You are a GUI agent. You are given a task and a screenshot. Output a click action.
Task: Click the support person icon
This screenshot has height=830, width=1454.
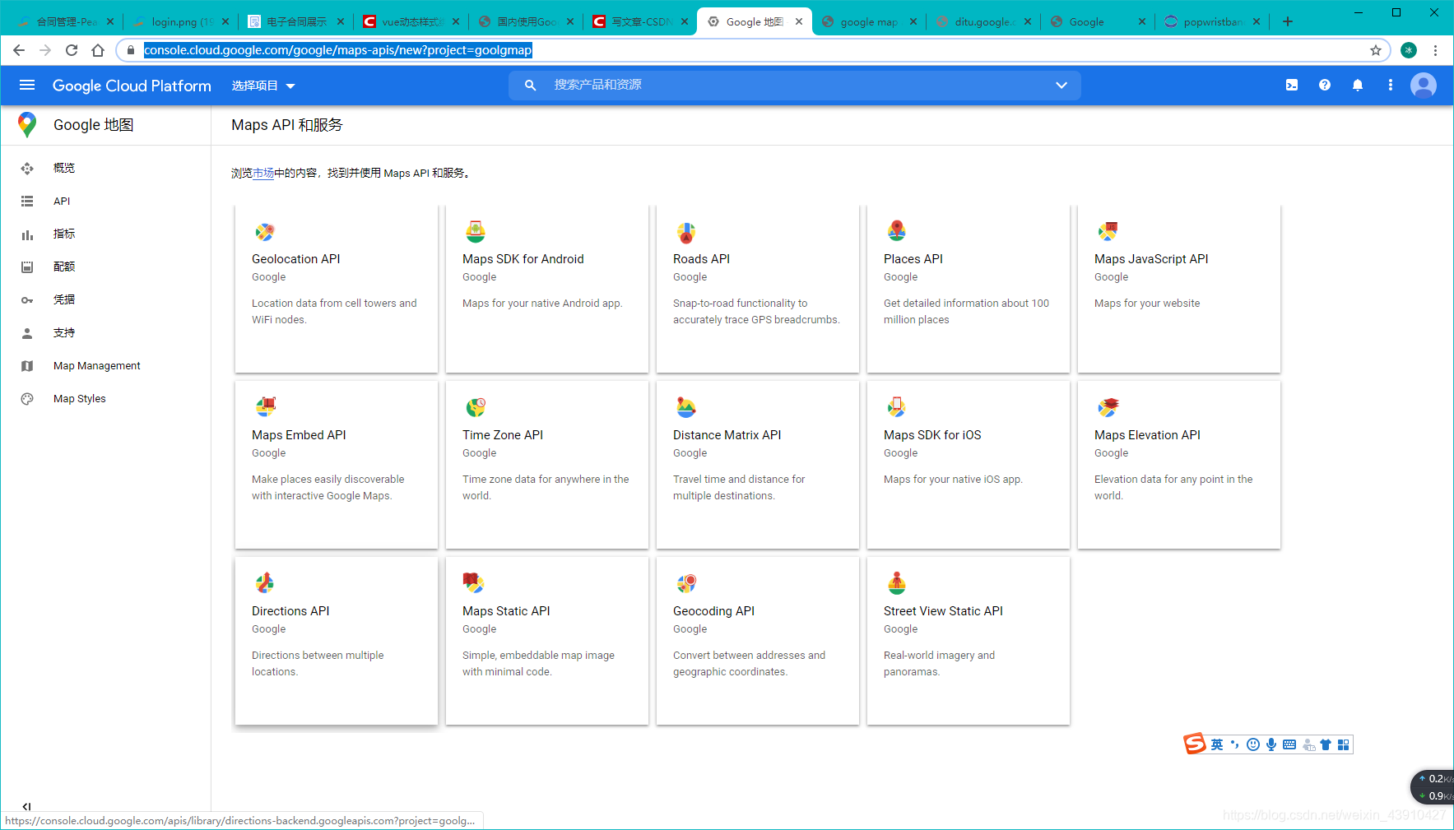pos(27,333)
